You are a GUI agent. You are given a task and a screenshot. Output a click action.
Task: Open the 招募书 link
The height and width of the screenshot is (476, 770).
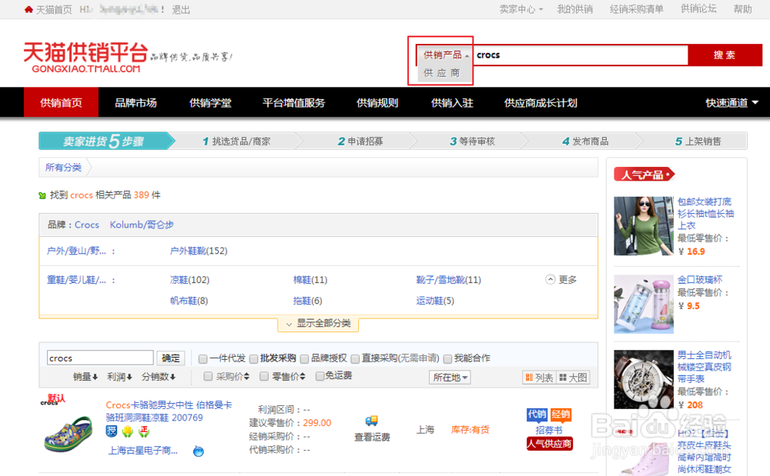(x=548, y=430)
